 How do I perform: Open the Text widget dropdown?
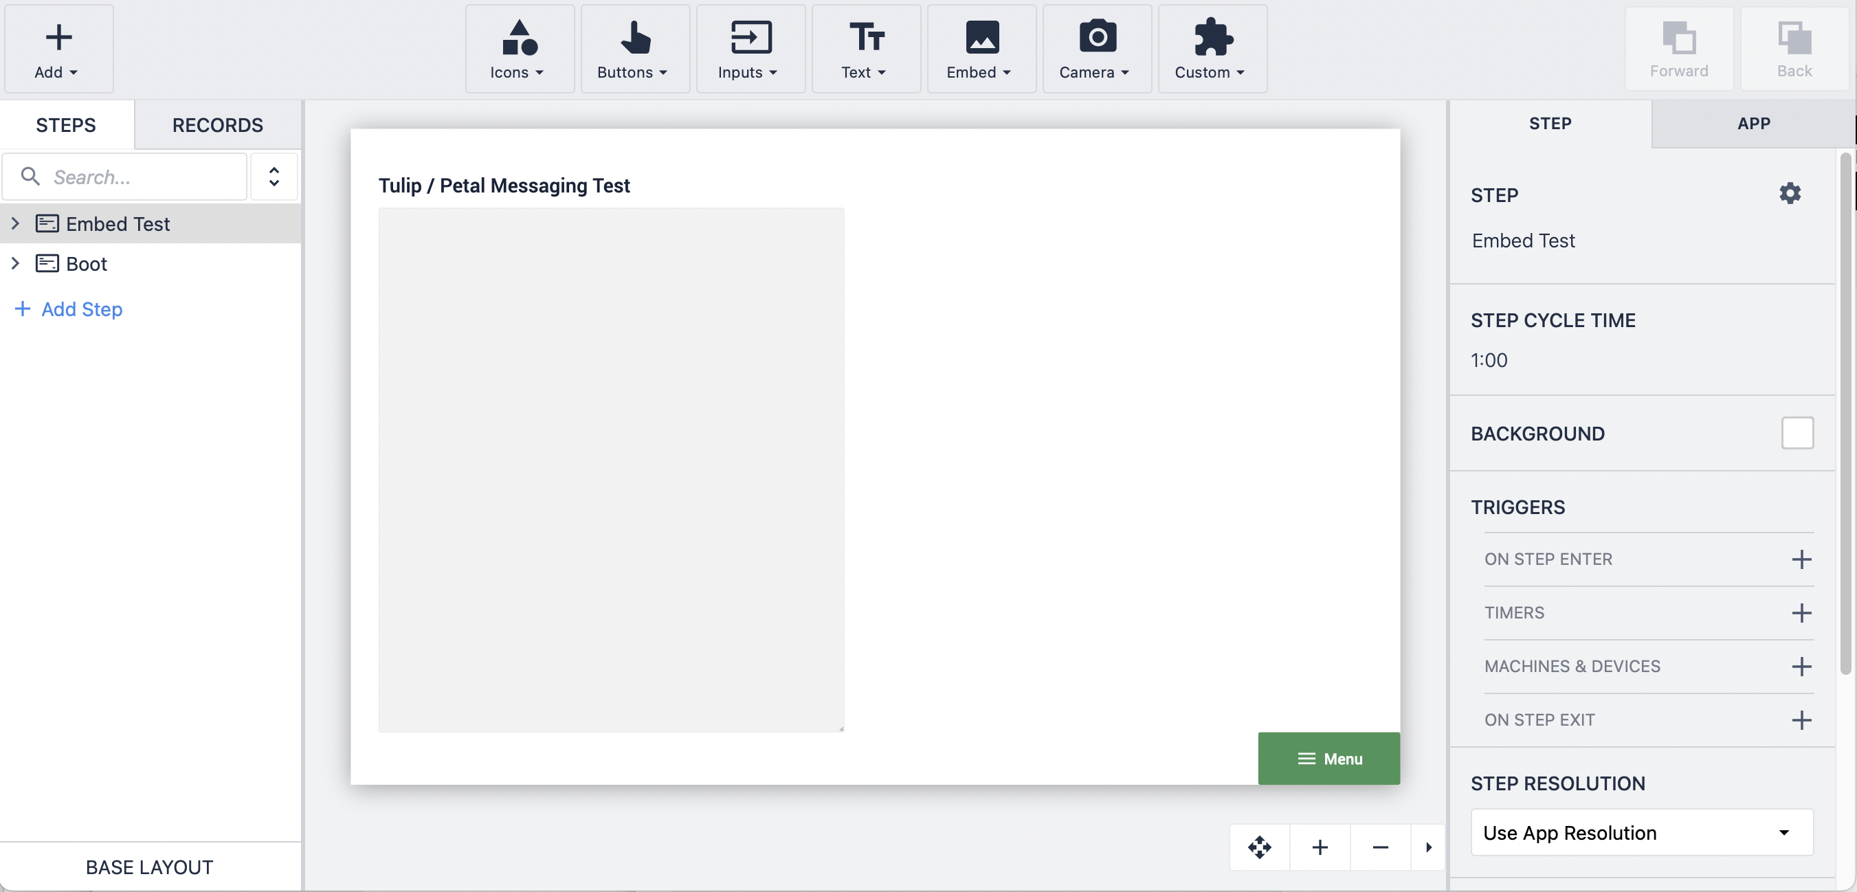coord(866,49)
